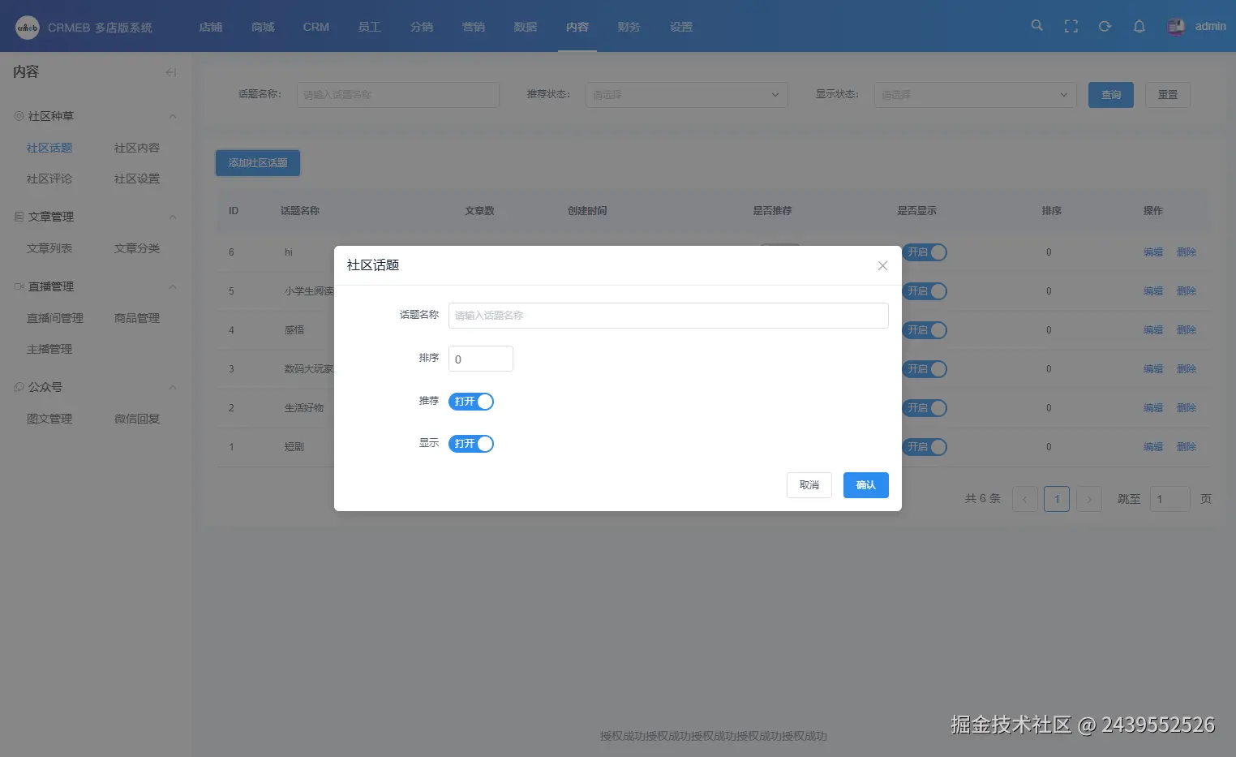
Task: Open the 营销 top menu
Action: click(x=474, y=27)
